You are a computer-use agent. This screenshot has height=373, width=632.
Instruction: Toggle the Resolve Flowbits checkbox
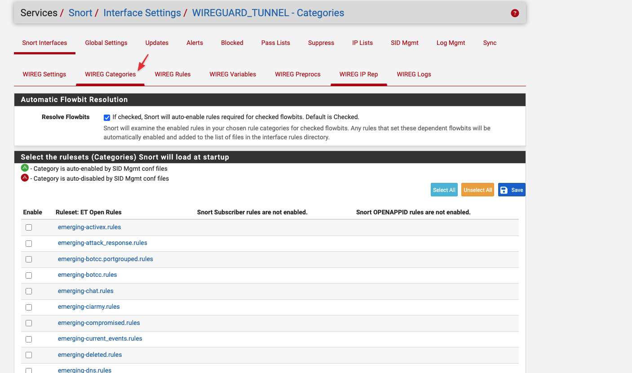coord(107,118)
